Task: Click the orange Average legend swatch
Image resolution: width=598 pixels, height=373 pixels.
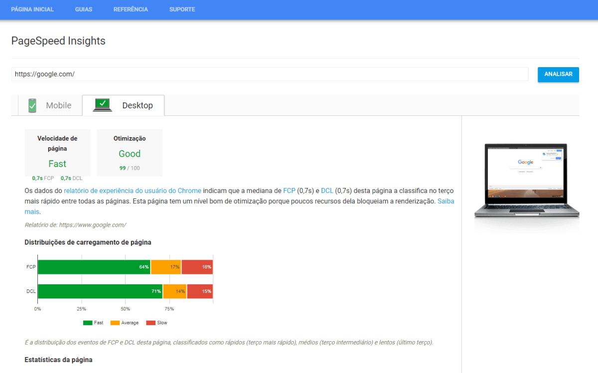Action: point(115,323)
